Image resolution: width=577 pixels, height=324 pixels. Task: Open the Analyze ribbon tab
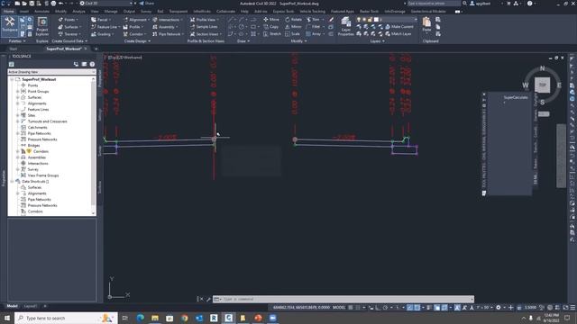(x=78, y=12)
